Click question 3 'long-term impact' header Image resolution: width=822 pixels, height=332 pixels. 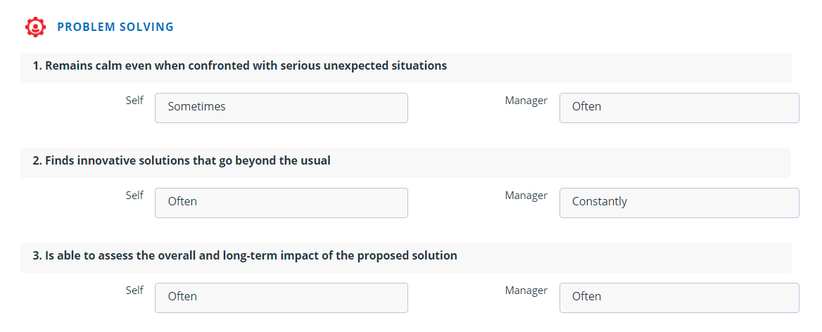tap(406, 257)
